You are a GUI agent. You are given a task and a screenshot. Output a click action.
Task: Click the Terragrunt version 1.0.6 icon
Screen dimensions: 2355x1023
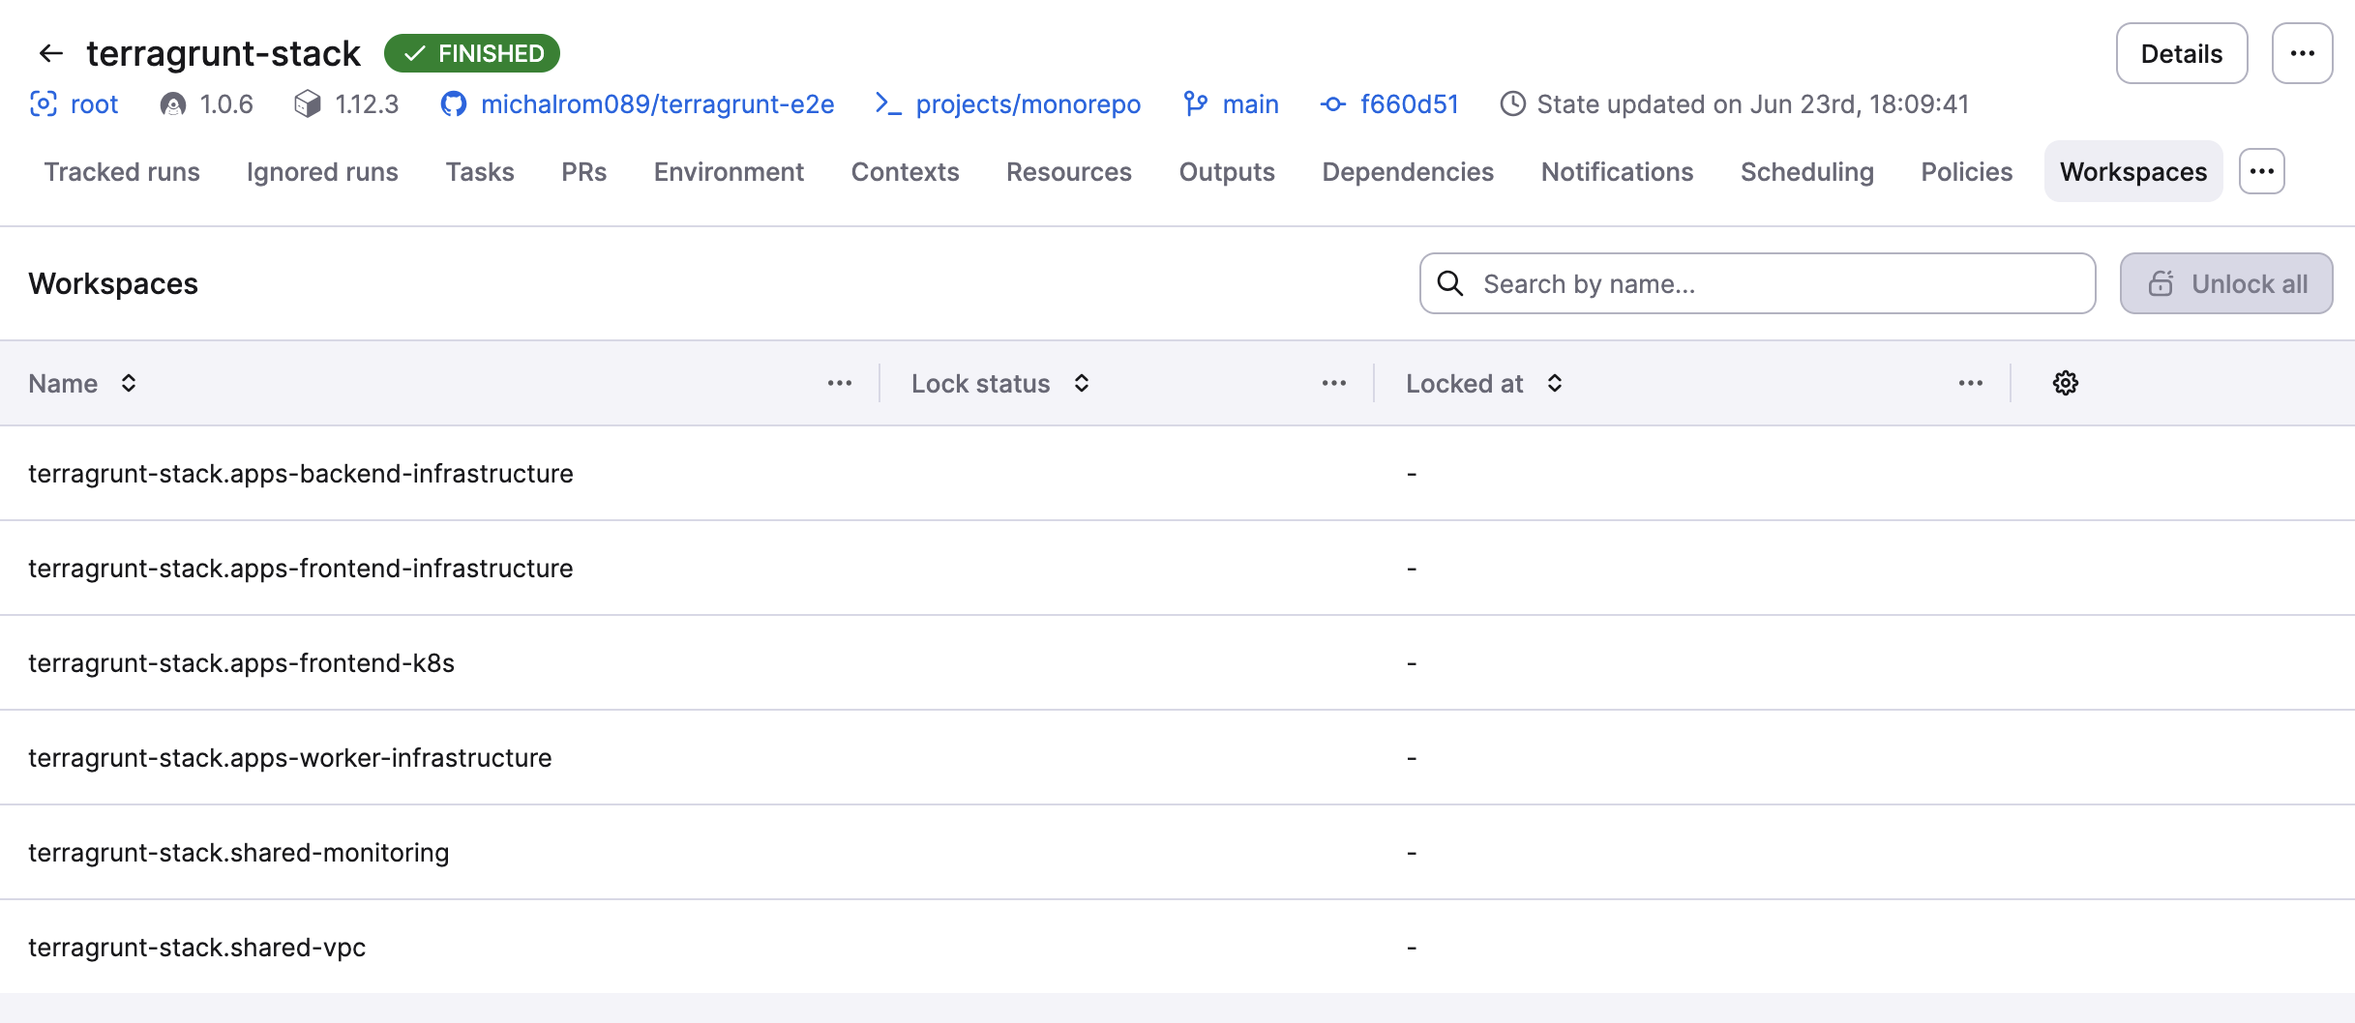click(173, 104)
